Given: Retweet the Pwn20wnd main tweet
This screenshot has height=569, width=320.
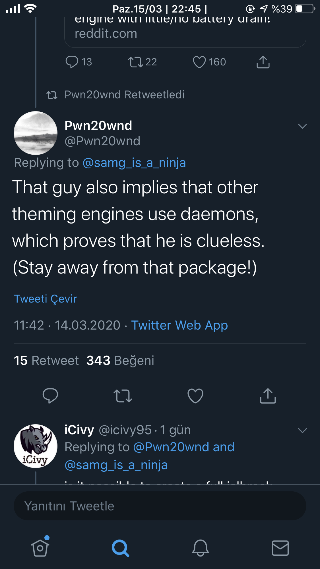Looking at the screenshot, I should (123, 396).
